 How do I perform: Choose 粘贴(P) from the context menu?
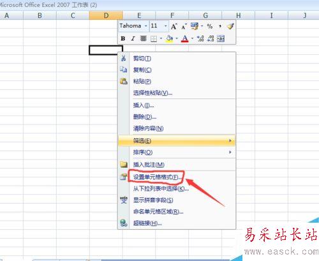[177, 81]
